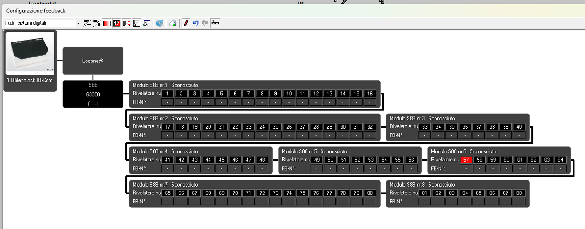Viewport: 585px width, 229px height.
Task: Select detector number 17
Action: [168, 126]
